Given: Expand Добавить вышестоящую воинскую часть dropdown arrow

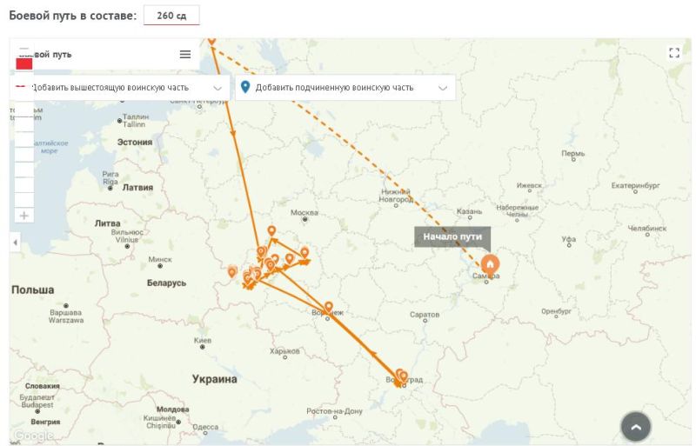Looking at the screenshot, I should [217, 88].
